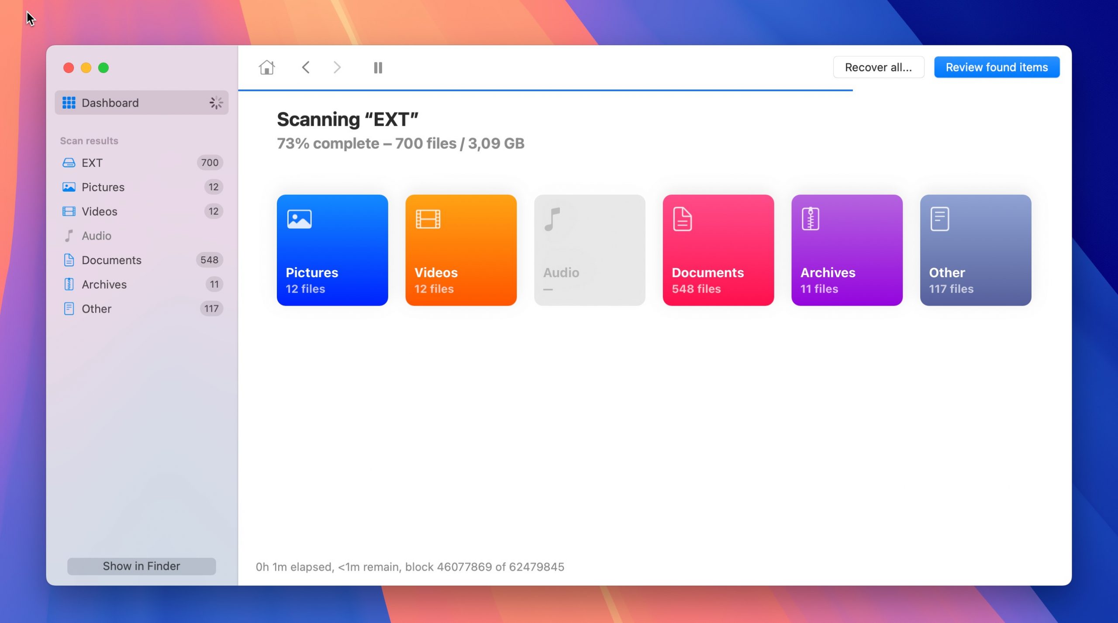This screenshot has height=623, width=1118.
Task: Open Audio in the sidebar
Action: pos(141,236)
